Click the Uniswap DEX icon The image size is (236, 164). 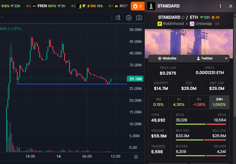pos(192,24)
